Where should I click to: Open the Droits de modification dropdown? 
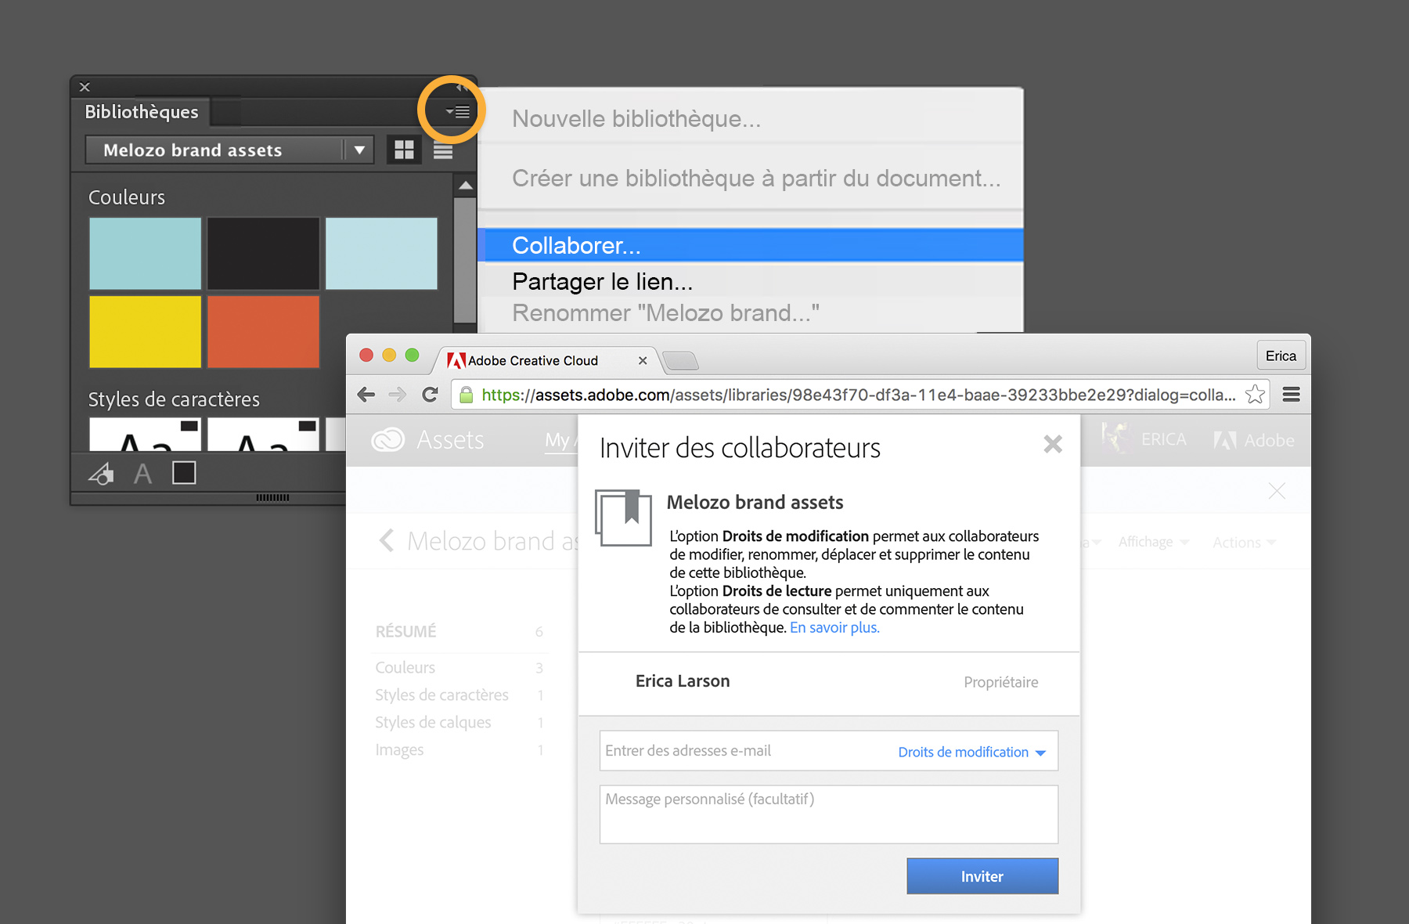click(x=971, y=752)
